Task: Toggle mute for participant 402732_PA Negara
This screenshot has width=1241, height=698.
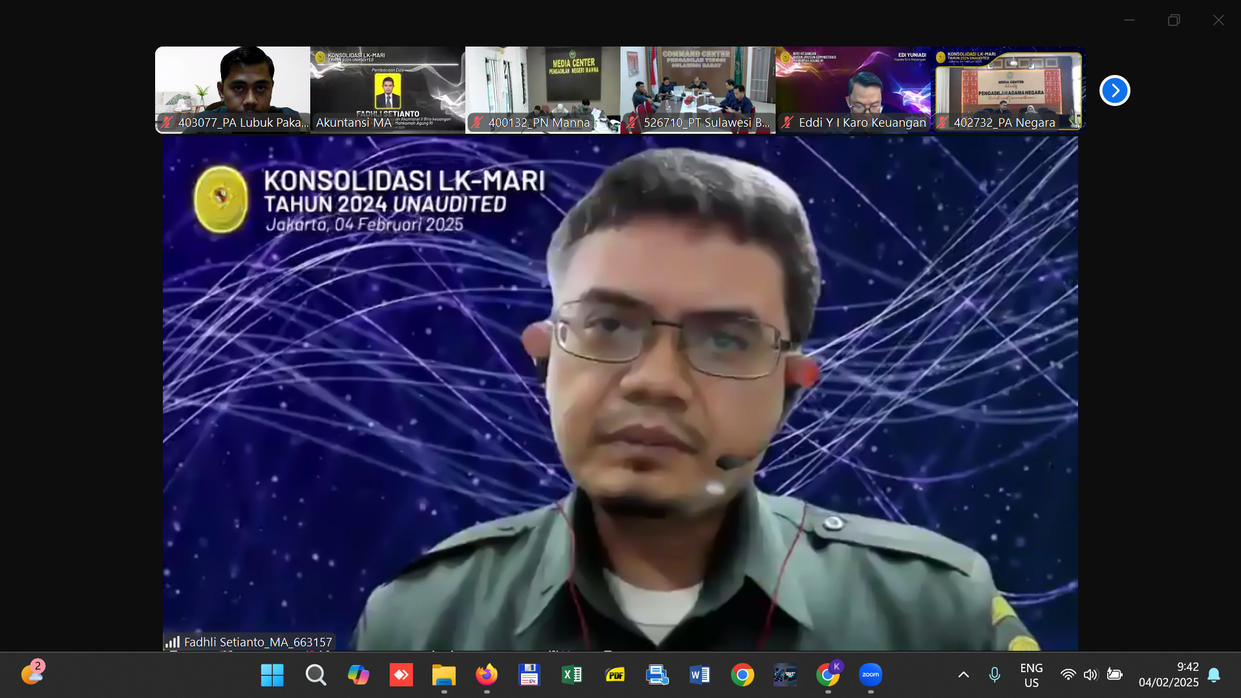Action: 941,122
